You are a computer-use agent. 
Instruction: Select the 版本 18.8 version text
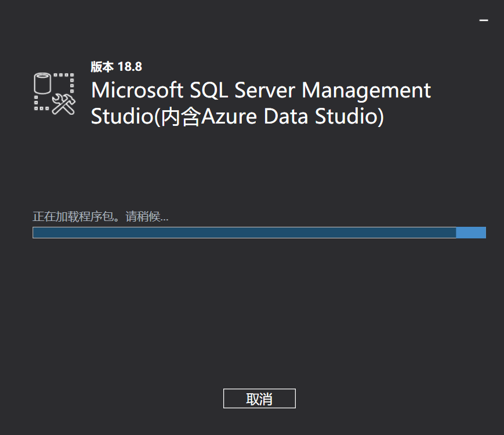point(117,67)
